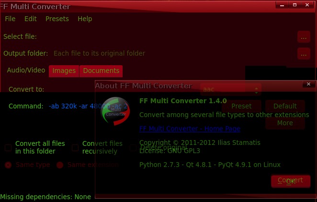Switch to the Documents tab
The image size is (317, 202).
(x=101, y=71)
